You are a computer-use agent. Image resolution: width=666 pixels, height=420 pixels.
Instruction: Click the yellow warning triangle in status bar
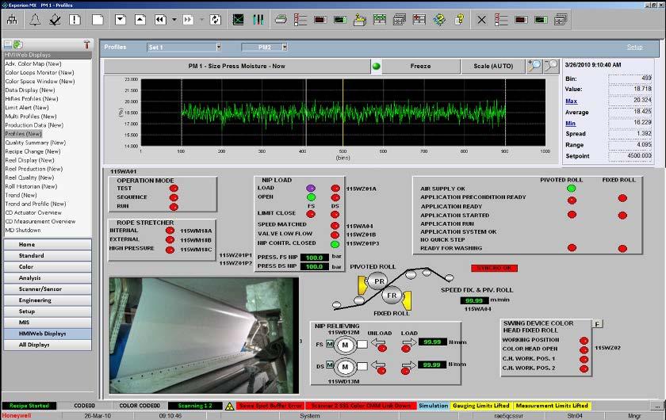click(230, 406)
